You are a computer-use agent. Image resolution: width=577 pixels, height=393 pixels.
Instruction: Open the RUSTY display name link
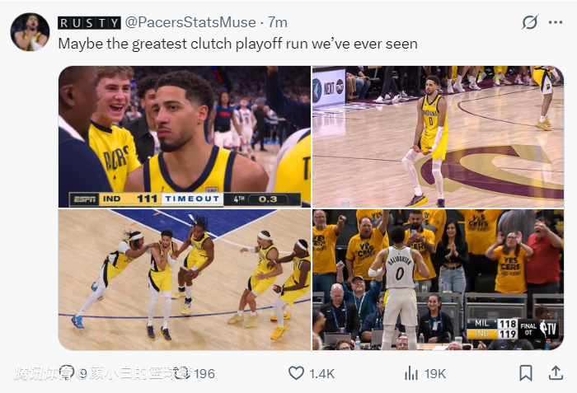89,23
